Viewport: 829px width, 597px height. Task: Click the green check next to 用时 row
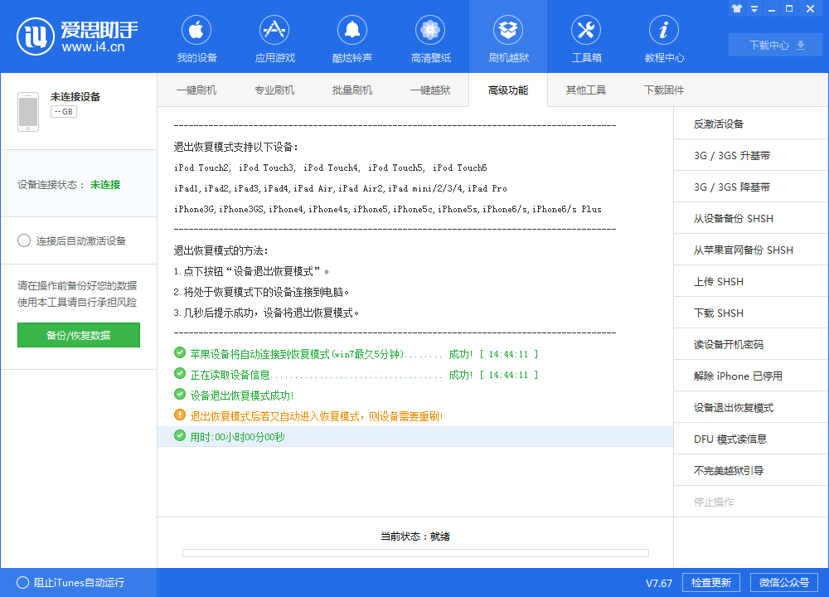pyautogui.click(x=180, y=435)
